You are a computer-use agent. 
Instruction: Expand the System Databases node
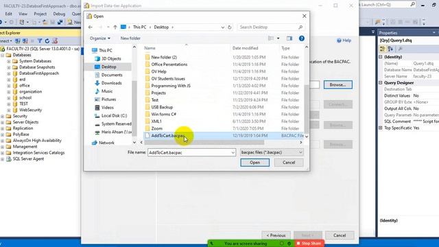click(x=9, y=61)
